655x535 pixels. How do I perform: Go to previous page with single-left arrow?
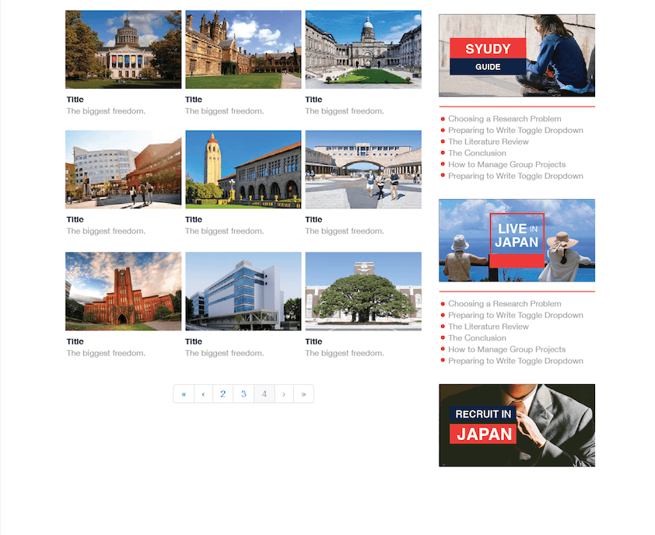pos(204,393)
